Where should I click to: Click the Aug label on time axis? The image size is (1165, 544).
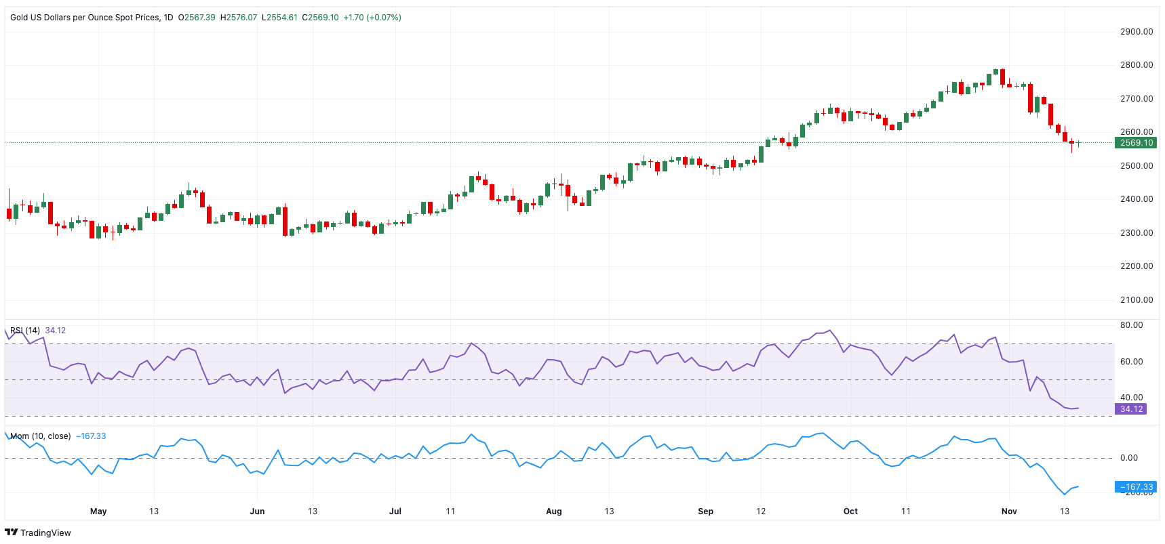coord(554,511)
